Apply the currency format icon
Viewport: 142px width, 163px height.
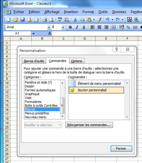tap(122, 27)
